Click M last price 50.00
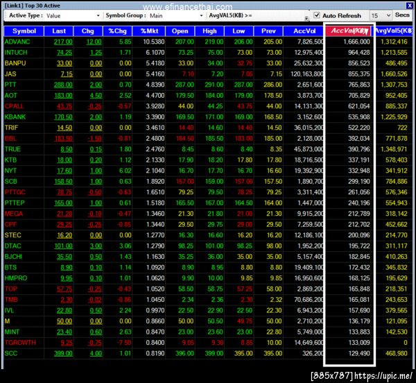The image size is (416, 383). [64, 321]
